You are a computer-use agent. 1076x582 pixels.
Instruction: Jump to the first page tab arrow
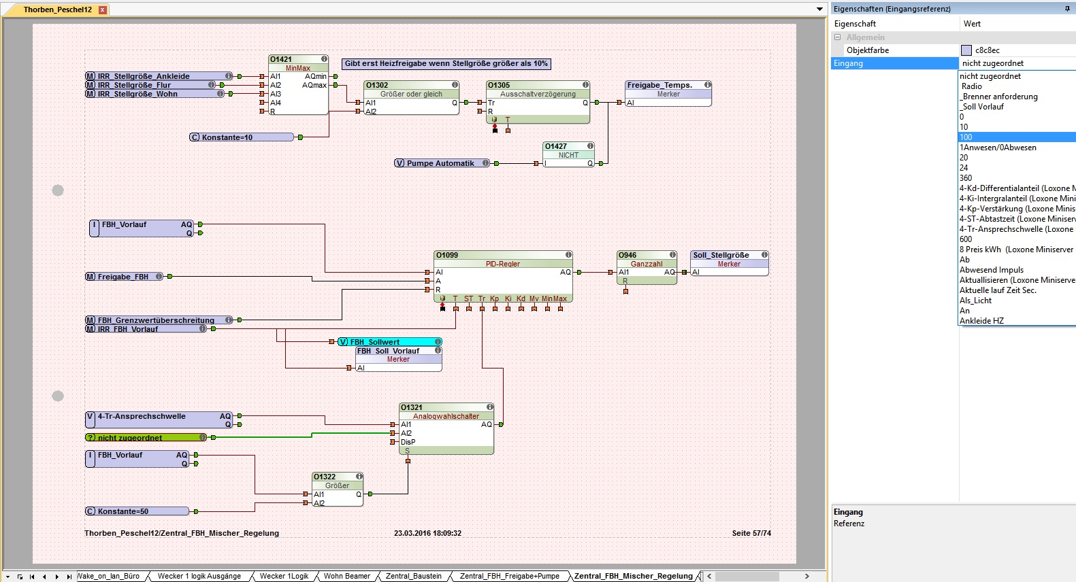[x=32, y=577]
